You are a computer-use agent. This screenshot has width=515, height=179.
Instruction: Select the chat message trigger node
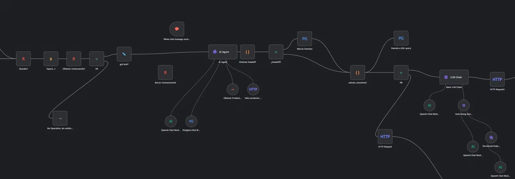177,29
